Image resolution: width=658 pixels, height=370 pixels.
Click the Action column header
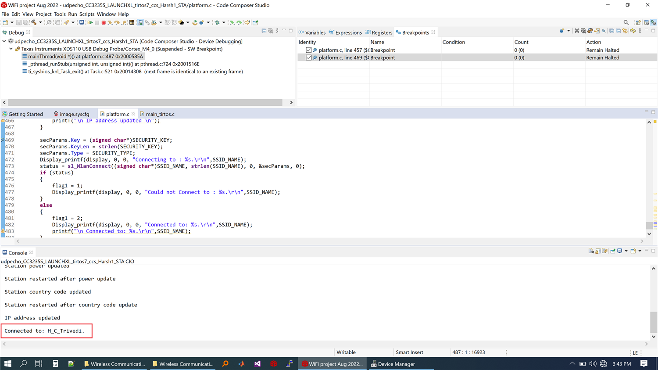click(594, 42)
